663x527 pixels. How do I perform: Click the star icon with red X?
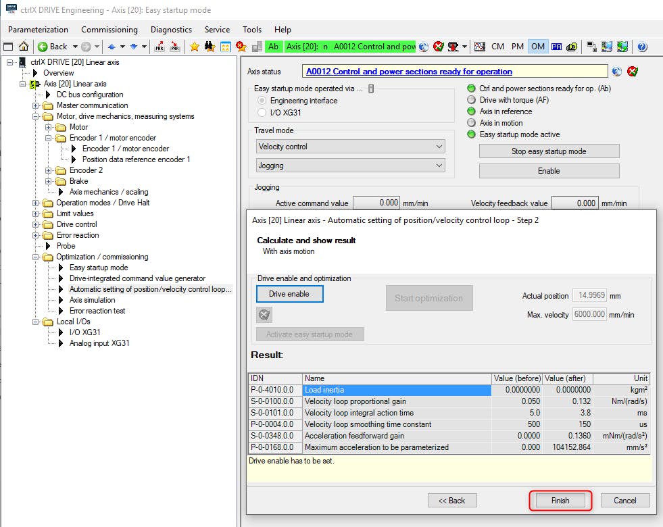(241, 47)
